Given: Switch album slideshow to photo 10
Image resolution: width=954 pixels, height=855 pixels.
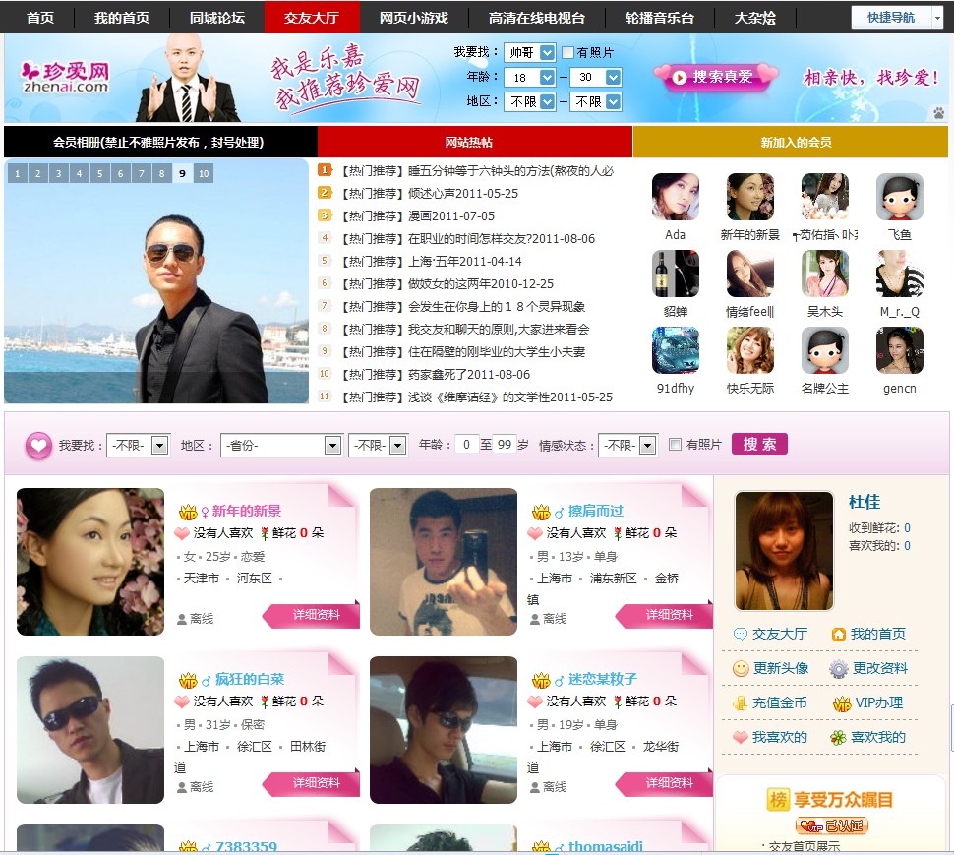Looking at the screenshot, I should pos(204,174).
